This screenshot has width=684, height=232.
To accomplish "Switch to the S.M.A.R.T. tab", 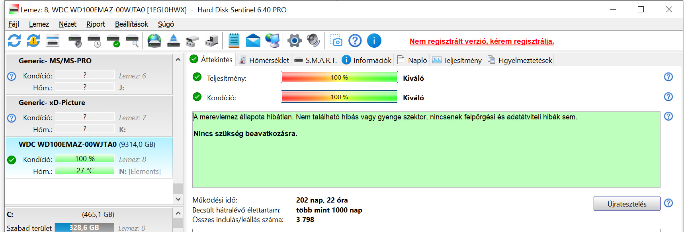I will click(x=316, y=60).
